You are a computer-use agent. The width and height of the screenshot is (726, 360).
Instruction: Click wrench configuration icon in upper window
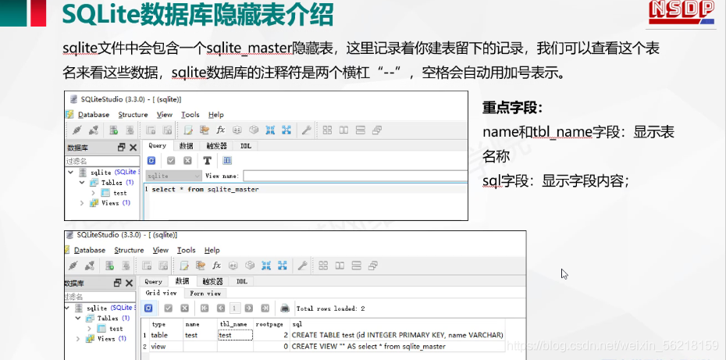tap(306, 130)
